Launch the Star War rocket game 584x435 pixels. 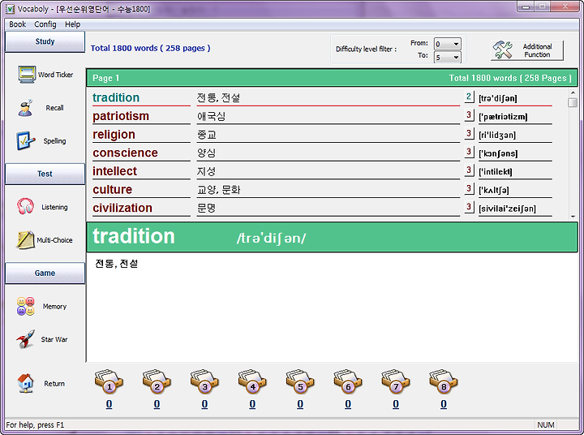tap(25, 339)
